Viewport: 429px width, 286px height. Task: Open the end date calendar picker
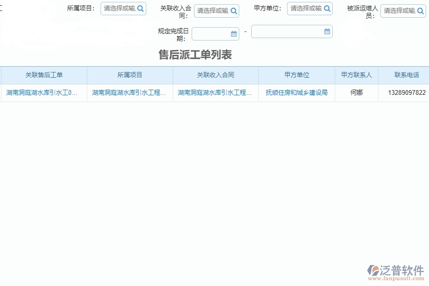[x=327, y=31]
